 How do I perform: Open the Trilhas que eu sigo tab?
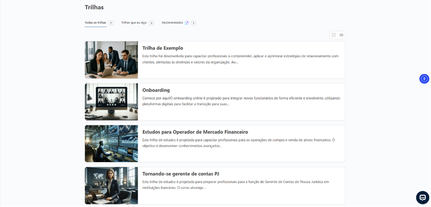[x=134, y=23]
